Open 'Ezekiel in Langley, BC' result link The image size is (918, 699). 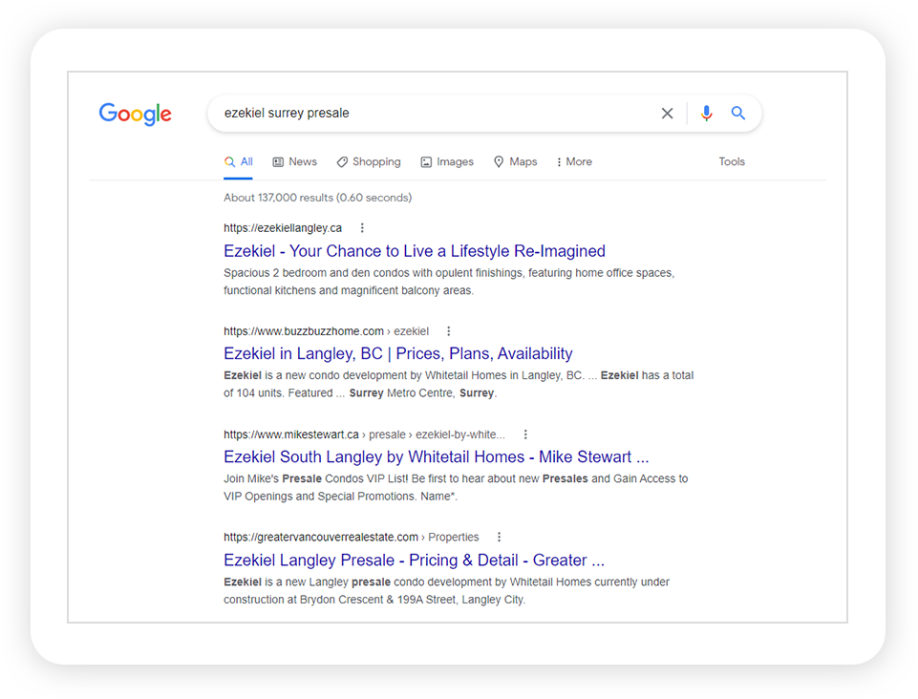[x=398, y=353]
